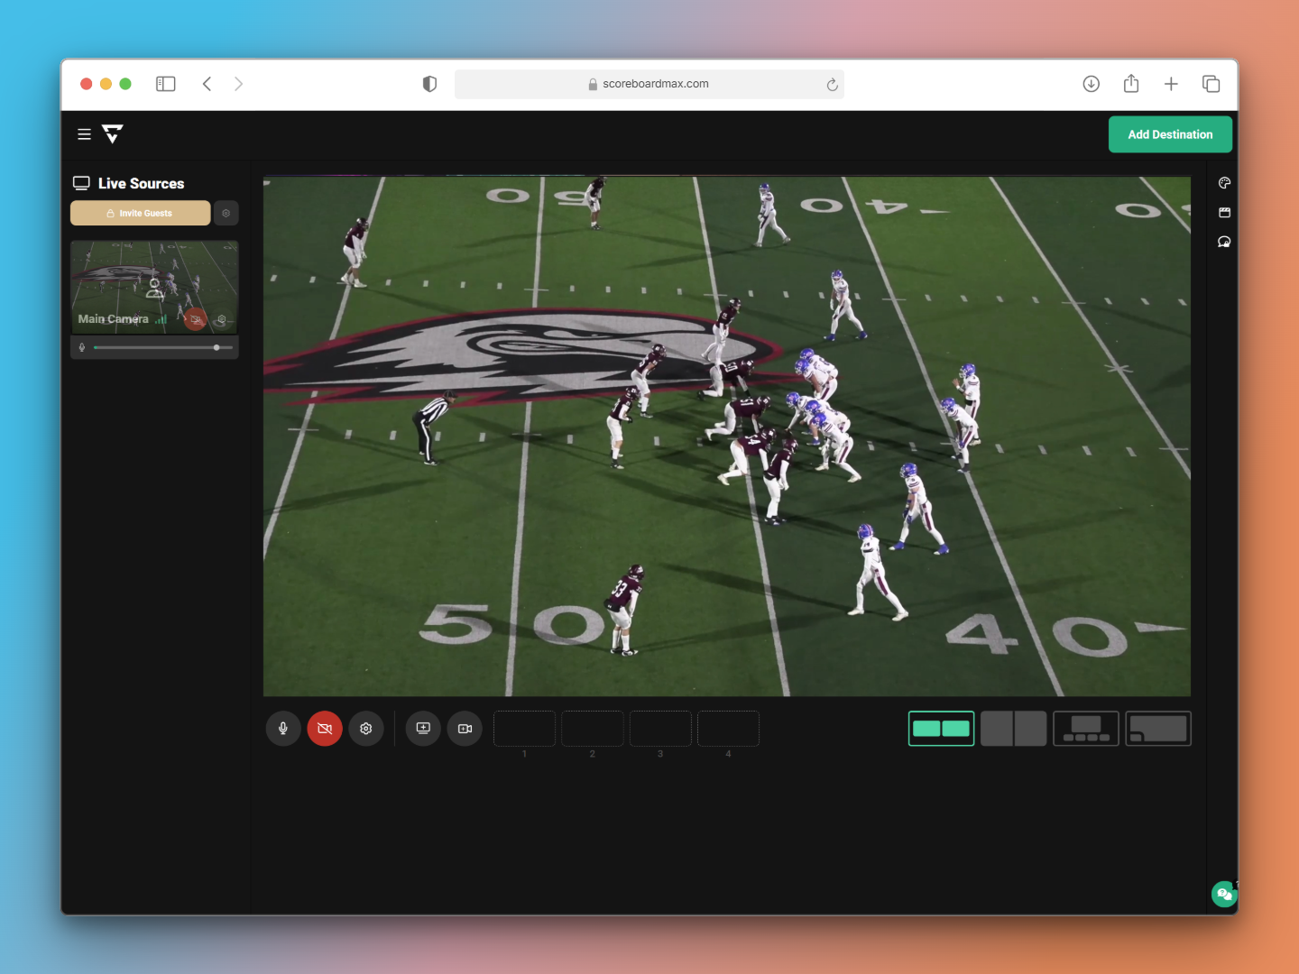Show Safari tab overview
The width and height of the screenshot is (1299, 974).
[x=1211, y=84]
